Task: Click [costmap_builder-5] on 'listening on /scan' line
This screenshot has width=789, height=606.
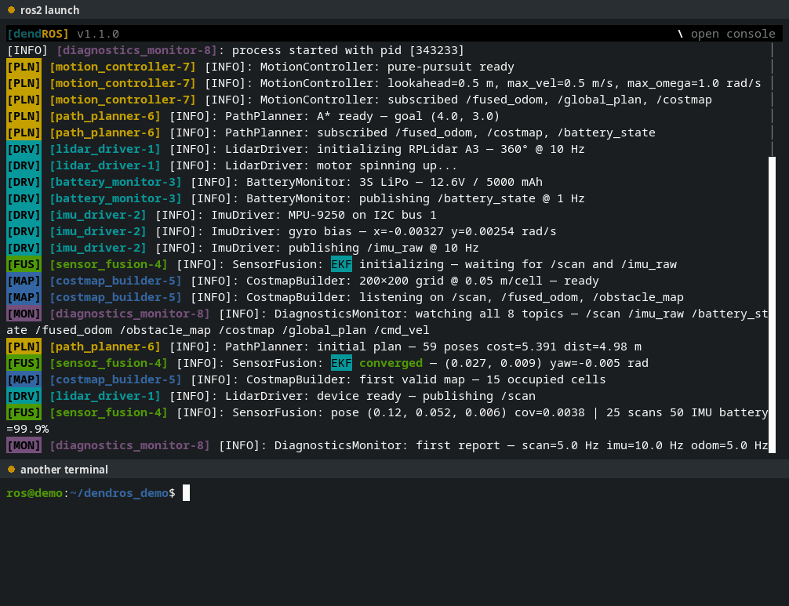Action: [x=115, y=297]
